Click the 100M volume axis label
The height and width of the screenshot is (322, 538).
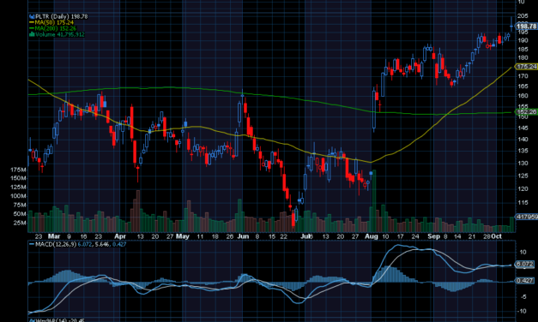tap(18, 196)
